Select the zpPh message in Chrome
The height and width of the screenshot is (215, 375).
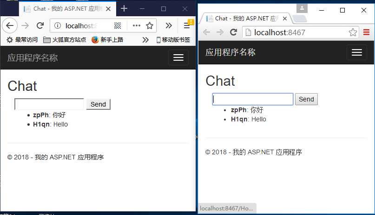coord(247,110)
